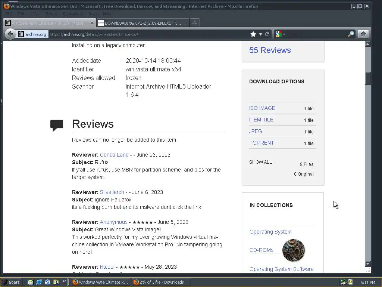The image size is (382, 287).
Task: Click the DOWNLOAD OPTIONS heading
Action: tap(277, 81)
